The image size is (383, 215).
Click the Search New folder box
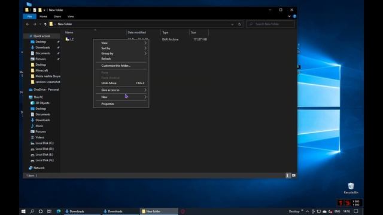click(270, 24)
